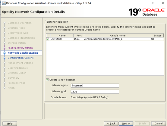Click the Java app icon in title bar

(4, 3)
